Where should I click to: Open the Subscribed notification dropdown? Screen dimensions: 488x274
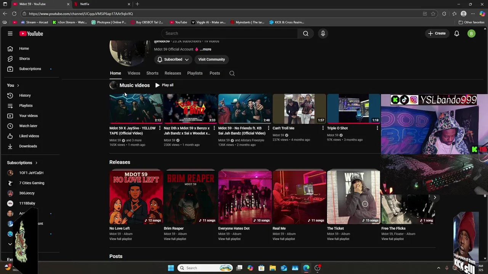[x=173, y=59]
